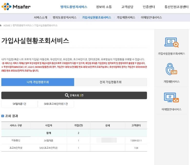Click the 가입사실현황조회서비스 sidebar label
The height and width of the screenshot is (165, 190).
[171, 54]
